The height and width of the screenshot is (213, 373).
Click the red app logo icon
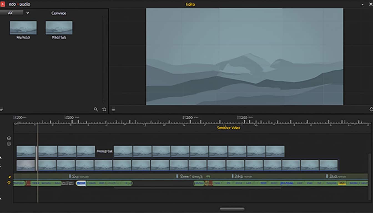coord(3,4)
